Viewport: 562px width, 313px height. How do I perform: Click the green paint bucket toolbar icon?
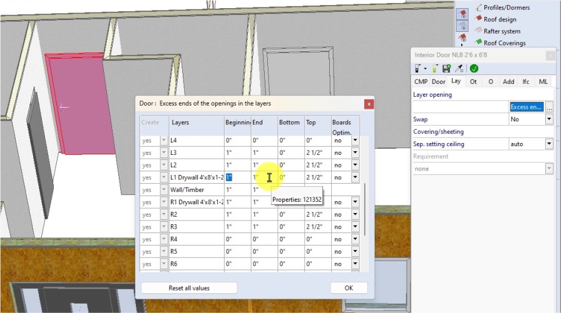[435, 68]
